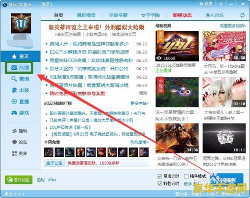This screenshot has height=198, width=250.
Task: Open the 游戏 gamepad section
Action: point(20,113)
